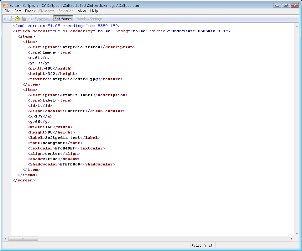Open the View menu
Image resolution: width=302 pixels, height=251 pixels.
pyautogui.click(x=82, y=11)
